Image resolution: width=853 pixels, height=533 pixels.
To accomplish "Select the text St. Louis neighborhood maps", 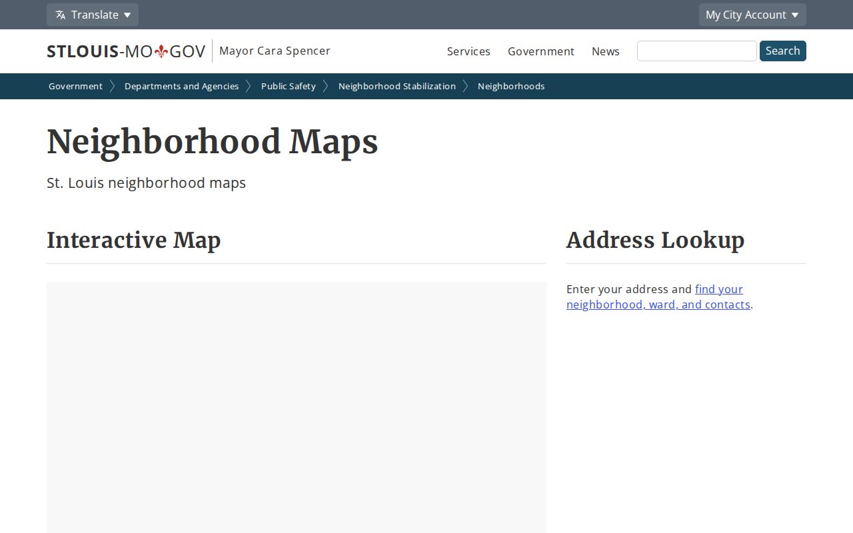I will (146, 183).
